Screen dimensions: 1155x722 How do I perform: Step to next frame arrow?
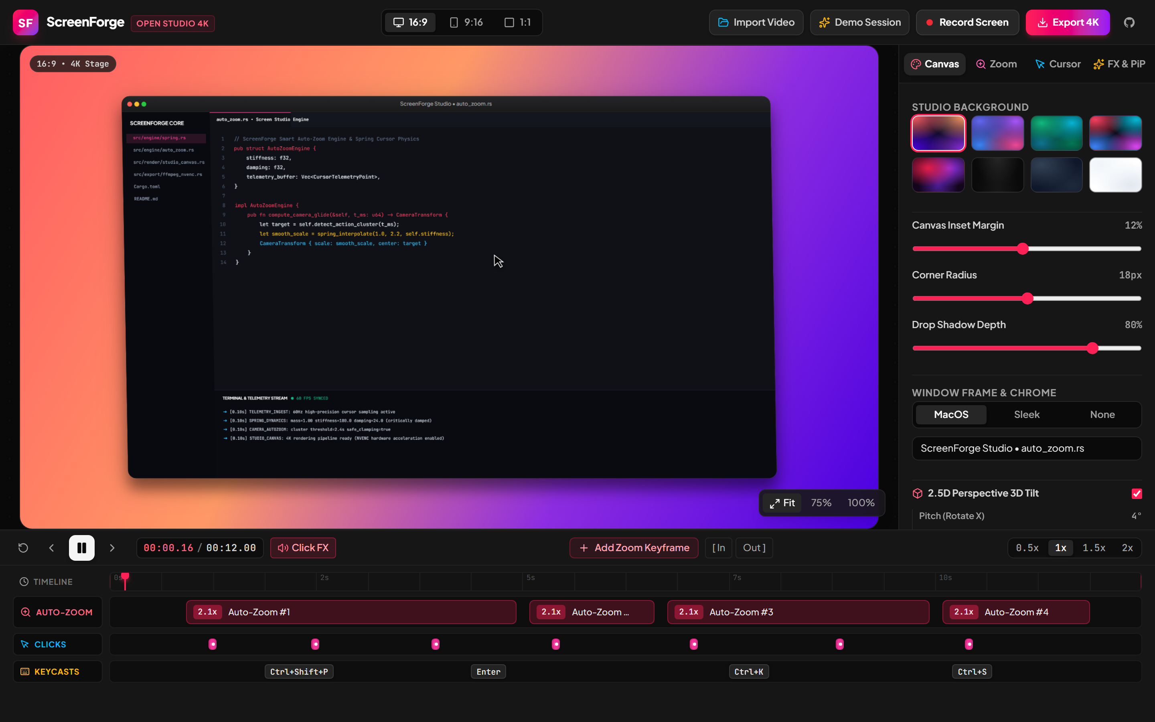[x=112, y=548]
